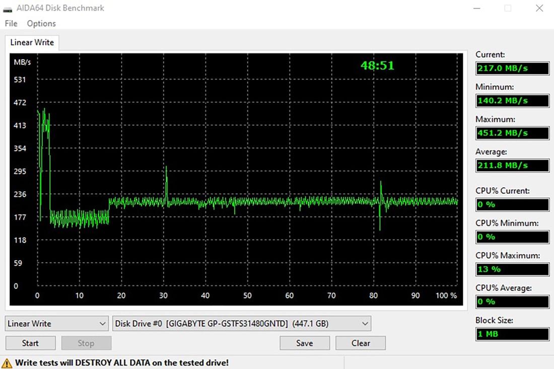Minimize the AIDA64 Disk Benchmark window
The width and height of the screenshot is (554, 369).
pyautogui.click(x=476, y=8)
